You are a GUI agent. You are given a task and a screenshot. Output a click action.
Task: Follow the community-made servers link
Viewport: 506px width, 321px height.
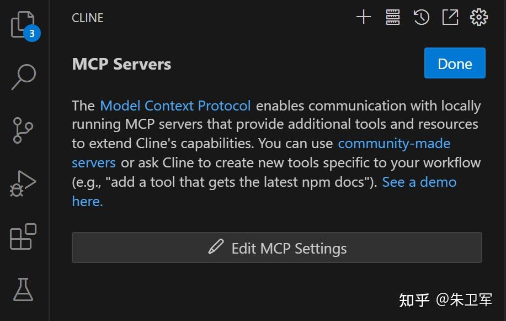[394, 144]
